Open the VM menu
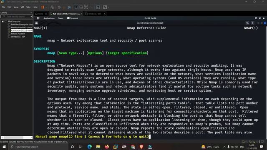The height and width of the screenshot is (150, 267). tap(22, 7)
